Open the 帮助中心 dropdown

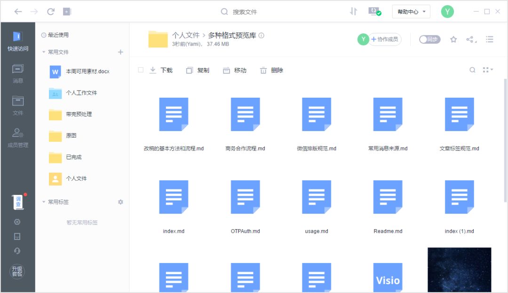pyautogui.click(x=411, y=12)
